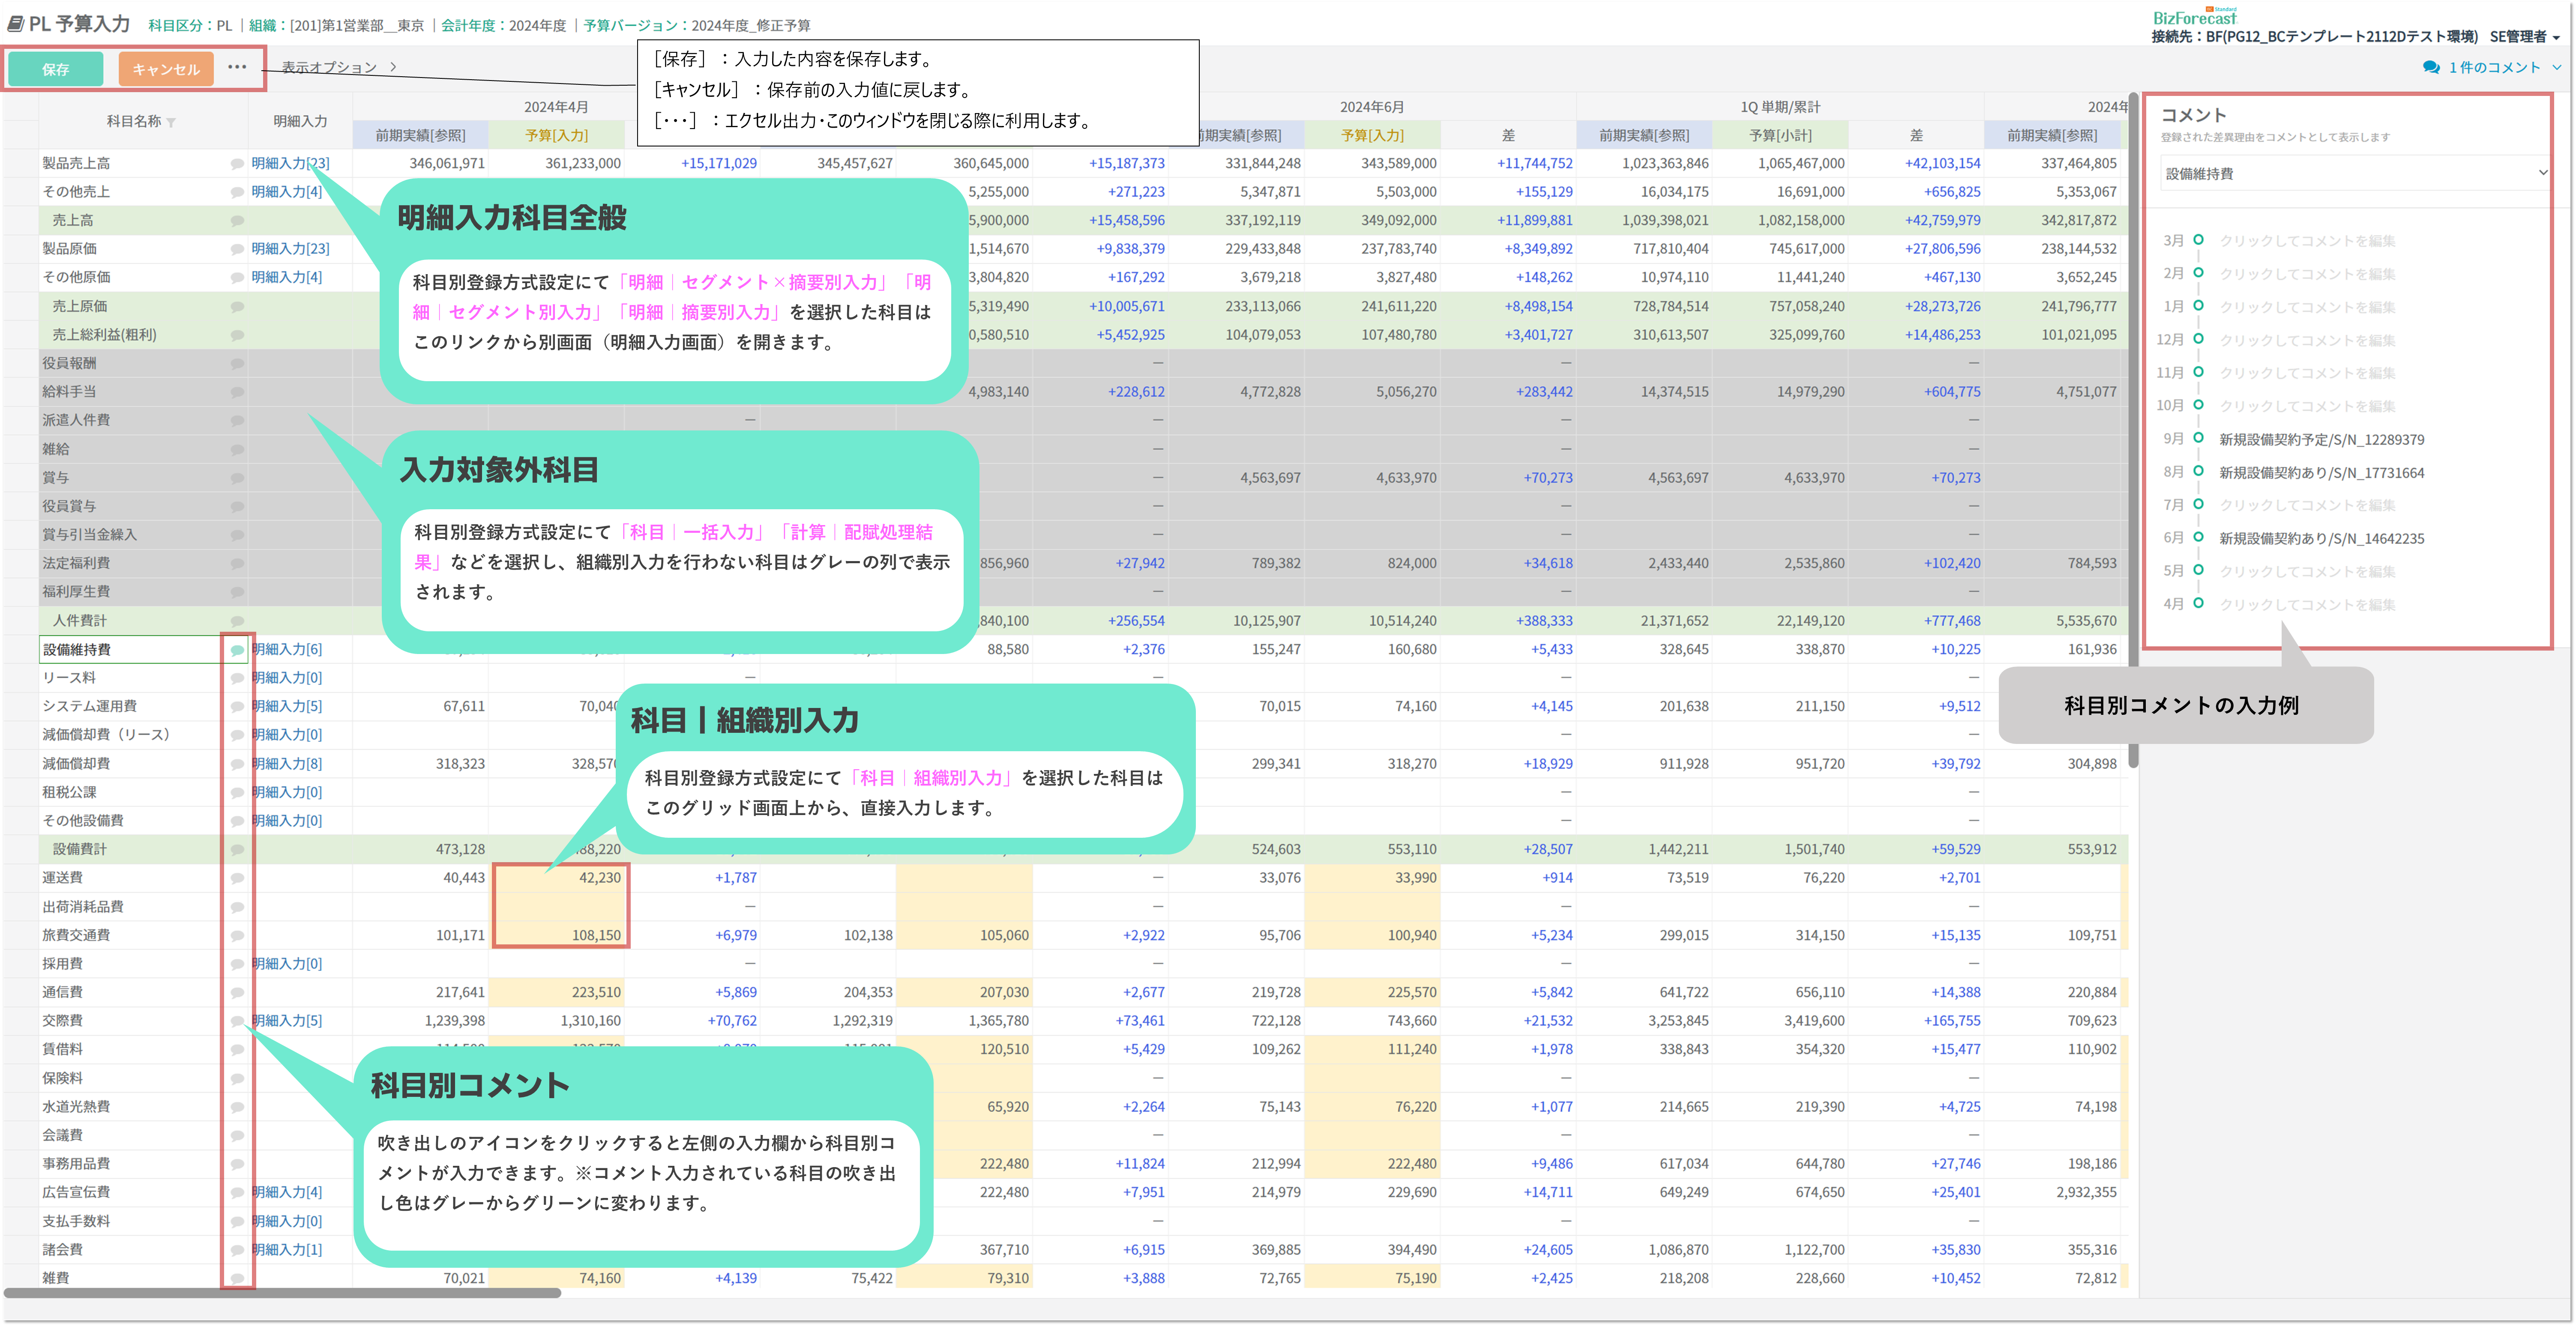Click the horizontal scrollbar at grid bottom

(282, 1293)
